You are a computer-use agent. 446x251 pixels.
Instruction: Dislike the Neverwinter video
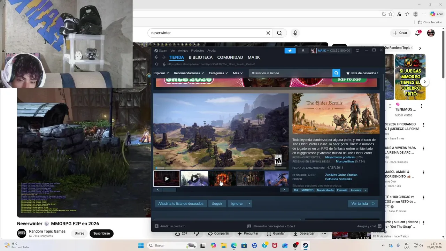coord(197,234)
